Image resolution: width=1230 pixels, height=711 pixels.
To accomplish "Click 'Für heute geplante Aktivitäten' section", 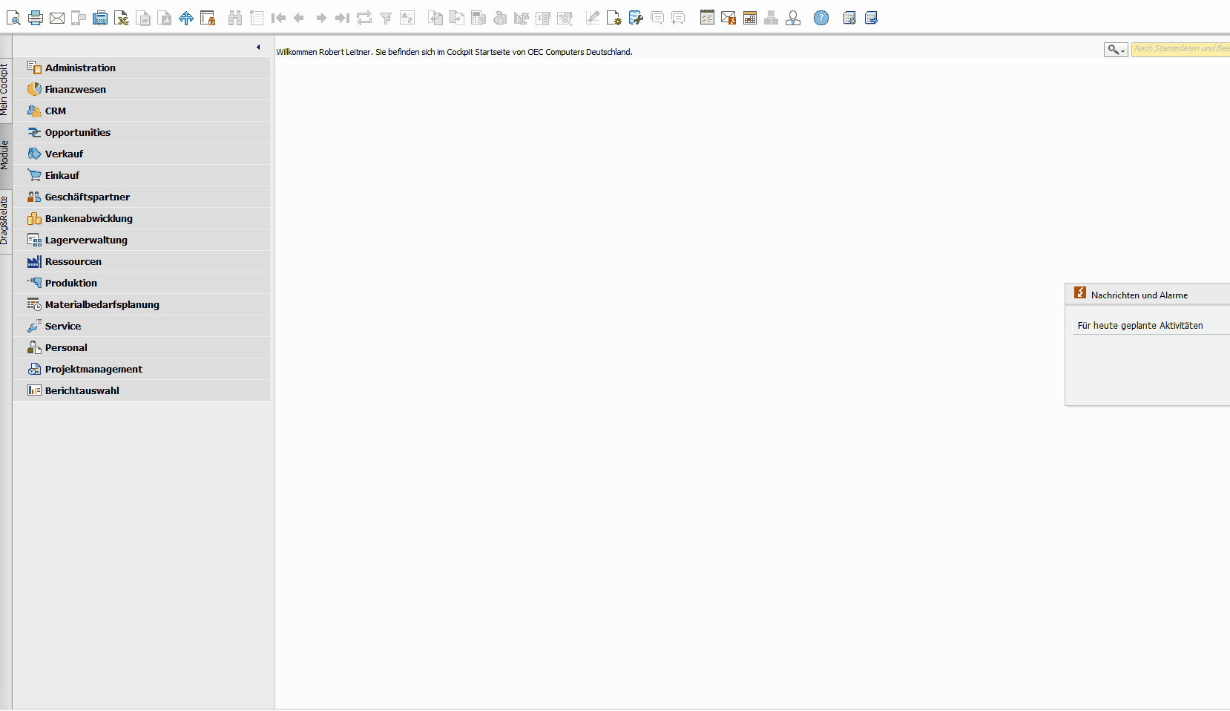I will (x=1140, y=325).
